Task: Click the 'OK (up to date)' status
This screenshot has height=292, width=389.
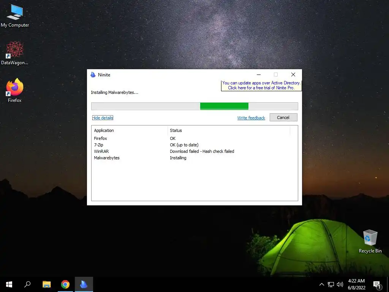Action: pos(184,145)
